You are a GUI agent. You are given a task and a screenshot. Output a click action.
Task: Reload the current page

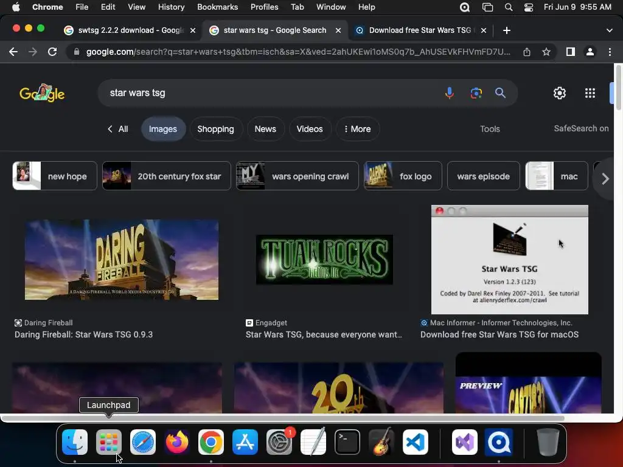pos(52,52)
